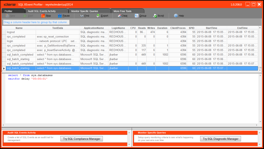Click up arrow in Monitor Specific Queries panel
Viewport: 264px width, 149px height.
click(259, 133)
